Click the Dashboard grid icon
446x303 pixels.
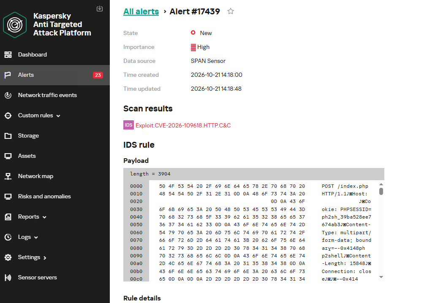(8, 54)
